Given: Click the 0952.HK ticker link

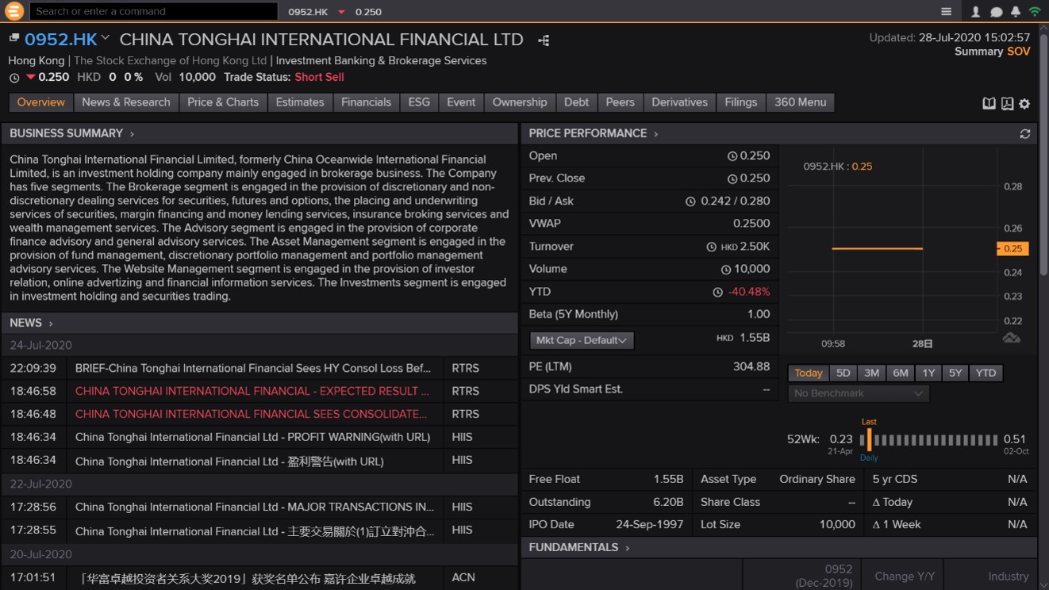Looking at the screenshot, I should click(x=61, y=40).
